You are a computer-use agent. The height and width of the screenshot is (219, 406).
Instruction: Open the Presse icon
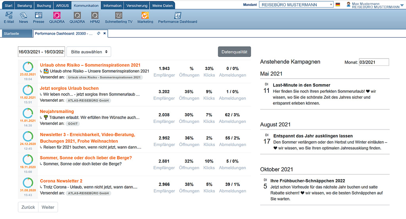[x=38, y=16]
